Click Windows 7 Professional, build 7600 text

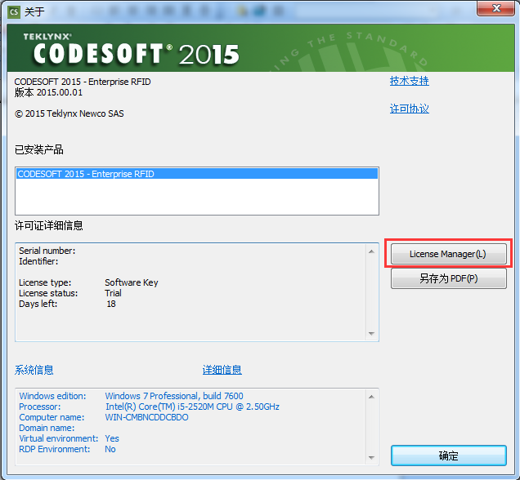(174, 396)
